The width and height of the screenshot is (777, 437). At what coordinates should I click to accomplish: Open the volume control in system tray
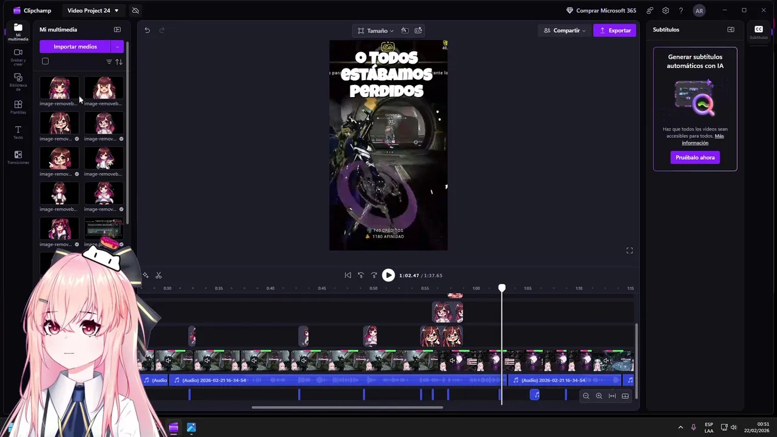tap(733, 427)
